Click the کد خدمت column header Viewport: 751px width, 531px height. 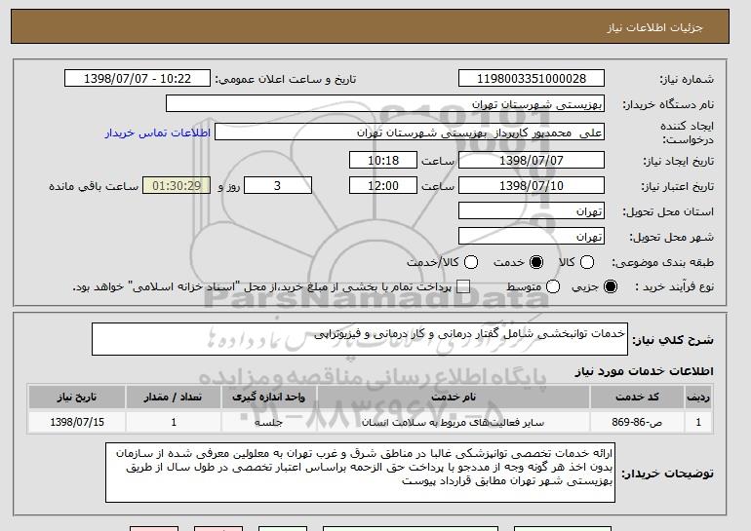pyautogui.click(x=637, y=398)
